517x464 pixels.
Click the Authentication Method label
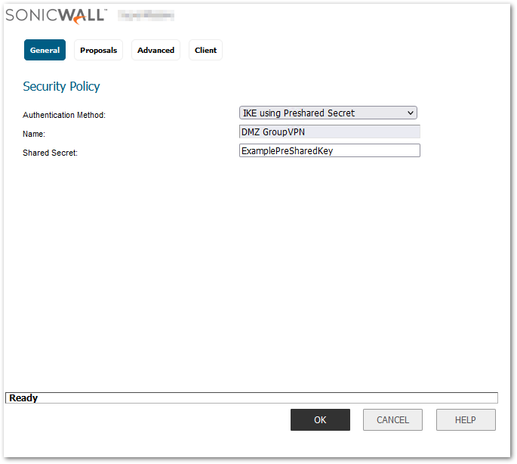pyautogui.click(x=64, y=116)
